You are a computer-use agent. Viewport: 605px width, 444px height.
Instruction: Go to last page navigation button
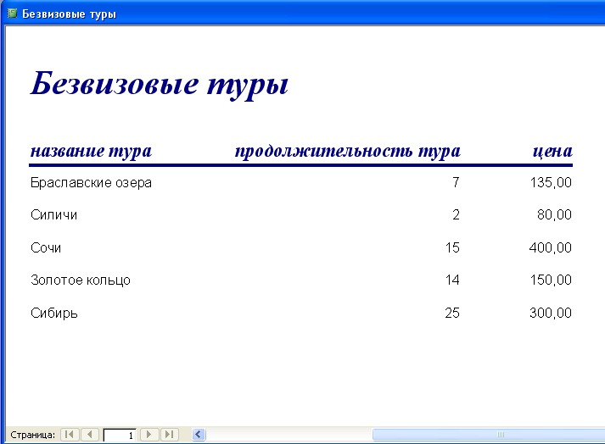point(169,435)
